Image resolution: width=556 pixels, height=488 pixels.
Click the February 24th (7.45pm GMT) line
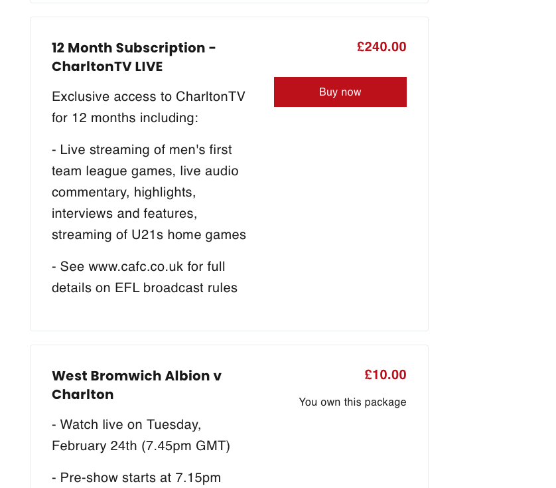[x=141, y=446]
